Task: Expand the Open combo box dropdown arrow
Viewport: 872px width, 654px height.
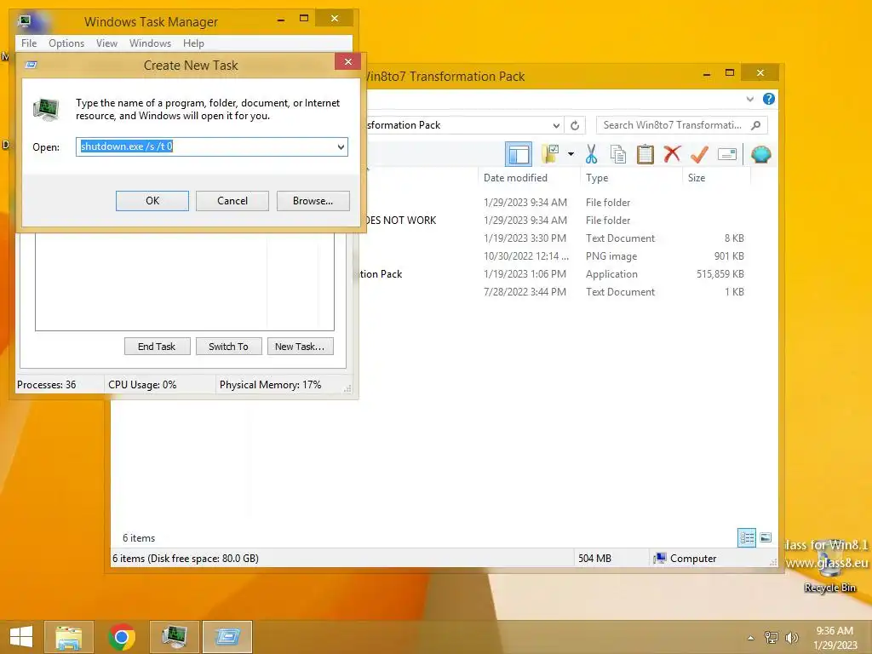Action: click(x=341, y=146)
